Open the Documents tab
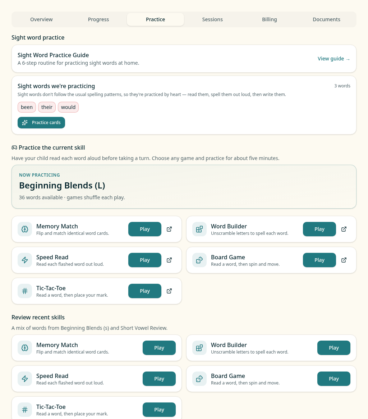 326,19
